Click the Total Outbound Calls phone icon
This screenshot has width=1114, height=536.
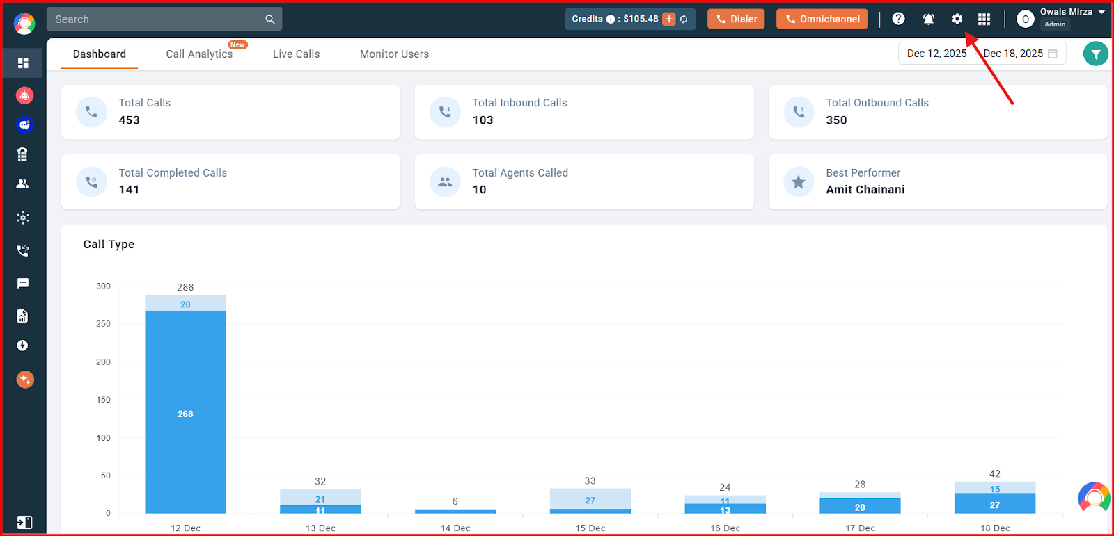(799, 112)
